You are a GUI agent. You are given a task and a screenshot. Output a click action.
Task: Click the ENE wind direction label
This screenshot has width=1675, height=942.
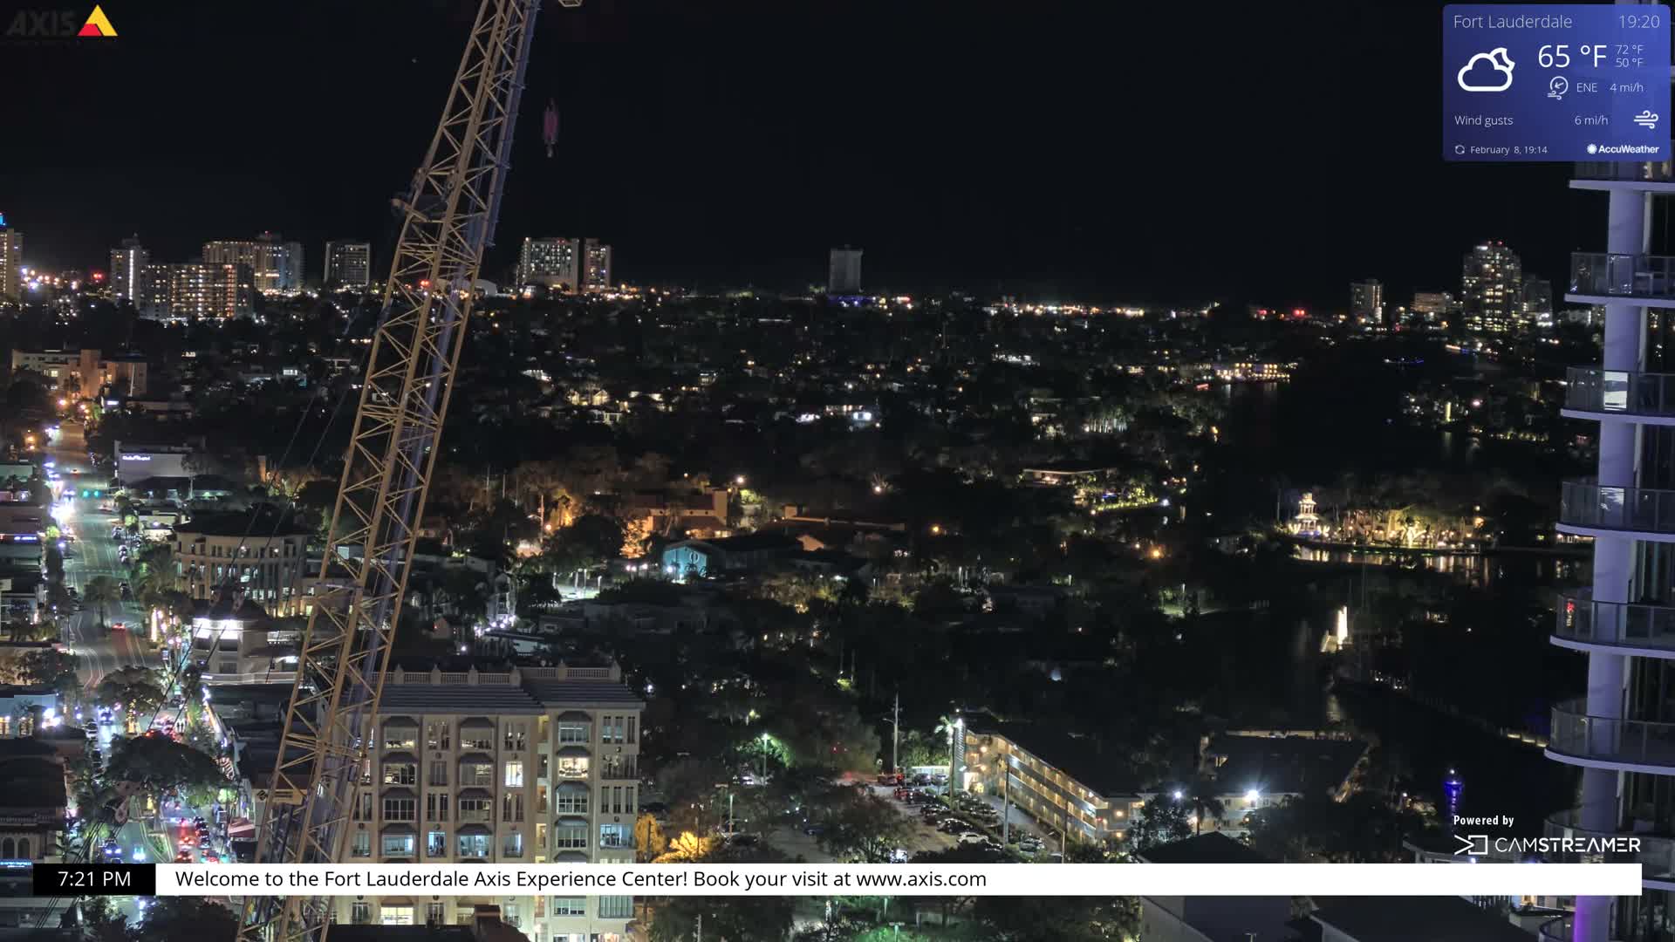[1587, 87]
